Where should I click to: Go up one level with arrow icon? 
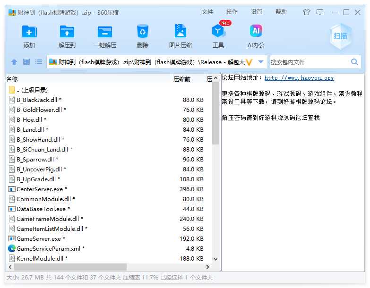point(14,62)
